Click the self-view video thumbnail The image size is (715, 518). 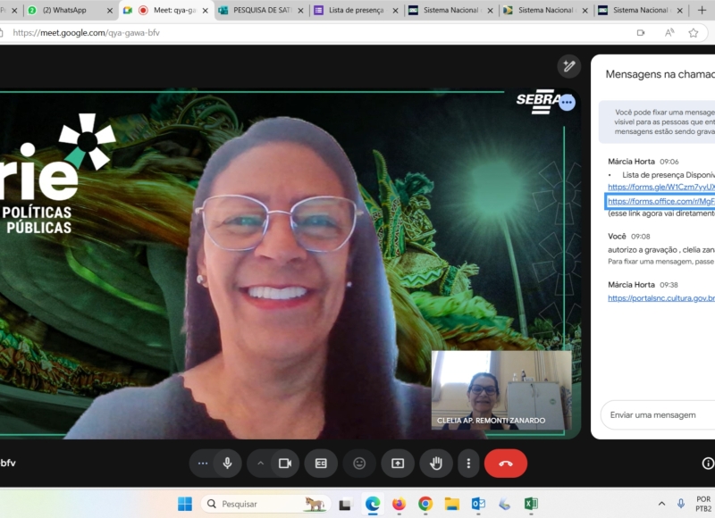click(x=500, y=390)
